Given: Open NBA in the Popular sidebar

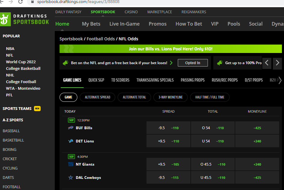Looking at the screenshot, I should [x=10, y=48].
